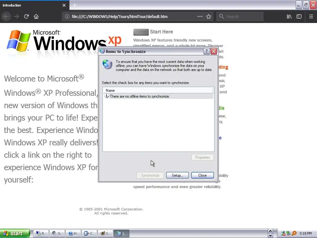Click the Setup... button

coord(177,175)
